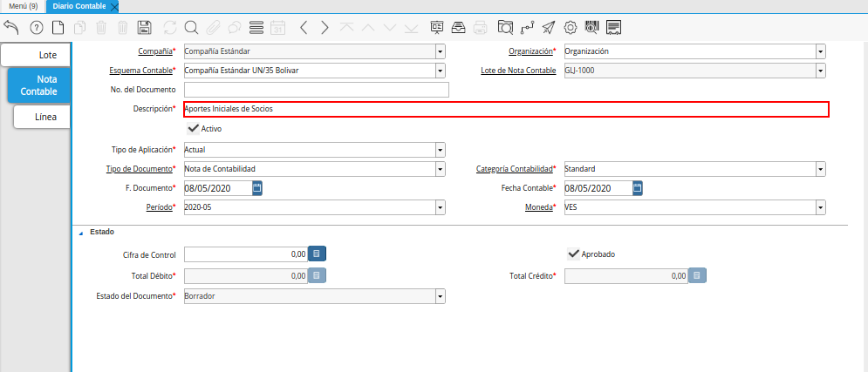
Task: Click the Archive inbox tray icon
Action: point(459,27)
